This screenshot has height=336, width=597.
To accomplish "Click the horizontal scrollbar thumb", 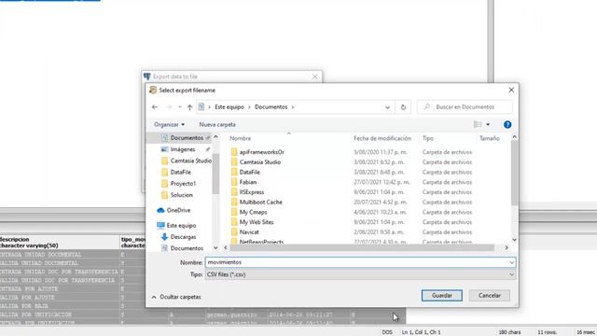I will pos(362,248).
